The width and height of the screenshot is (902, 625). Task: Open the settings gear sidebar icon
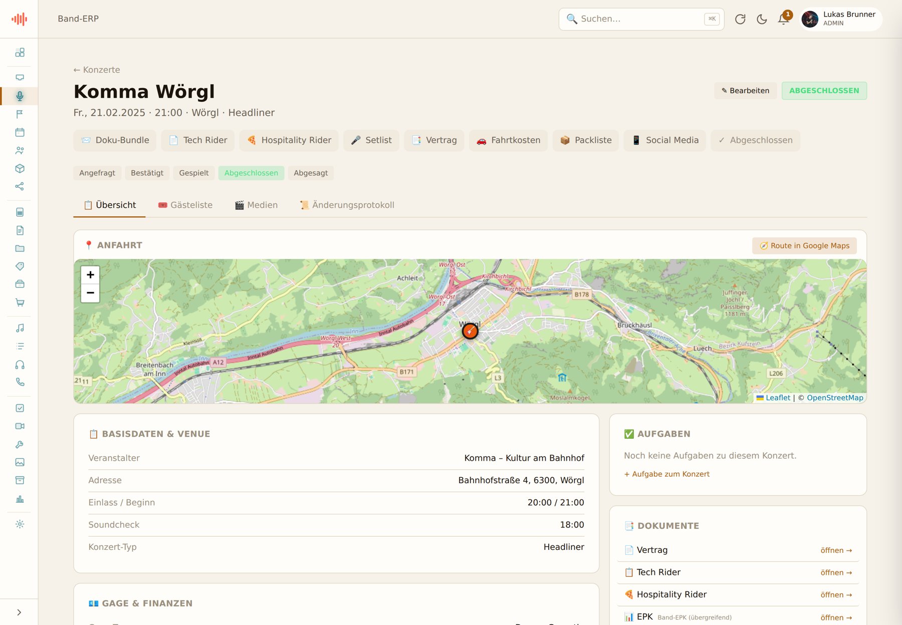20,524
